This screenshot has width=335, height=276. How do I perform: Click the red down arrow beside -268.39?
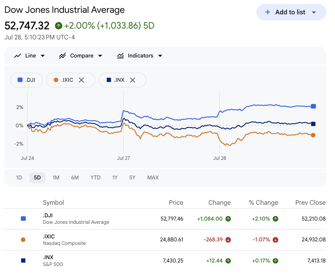[x=228, y=240]
